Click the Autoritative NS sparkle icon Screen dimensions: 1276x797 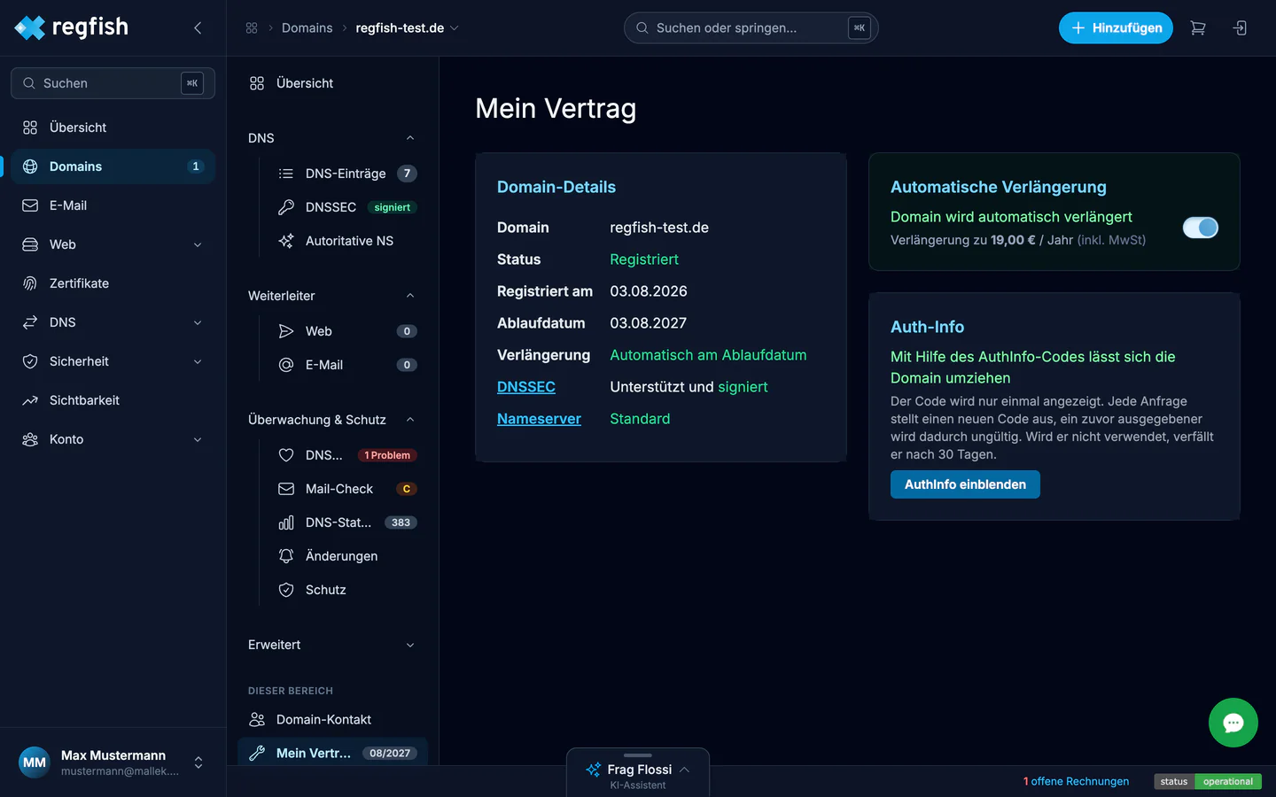click(286, 241)
